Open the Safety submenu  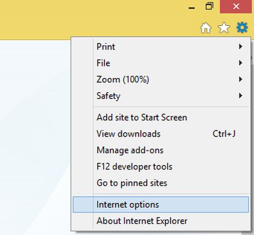click(161, 95)
